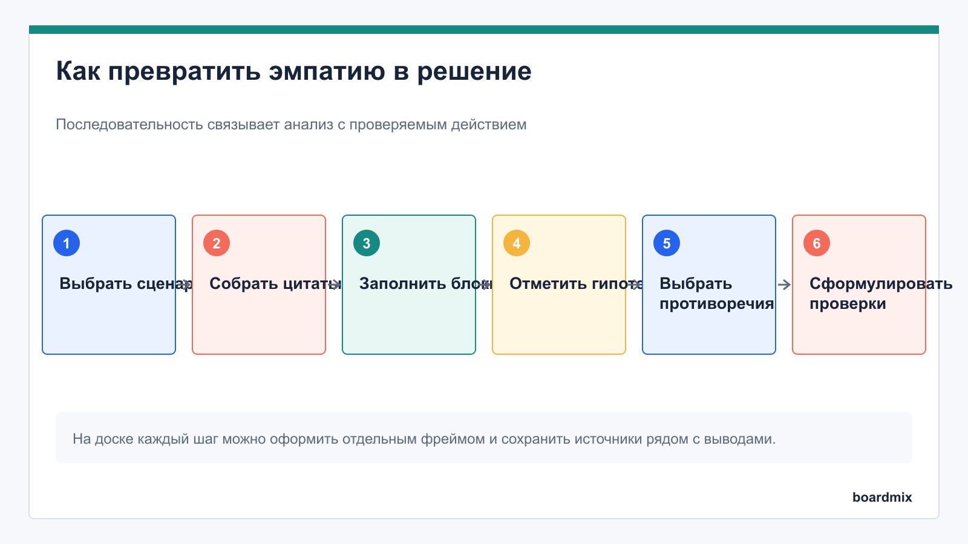Click the red step number 6 circle

click(x=817, y=243)
